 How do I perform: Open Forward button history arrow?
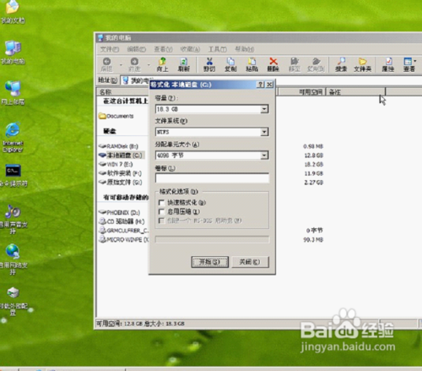tap(149, 65)
